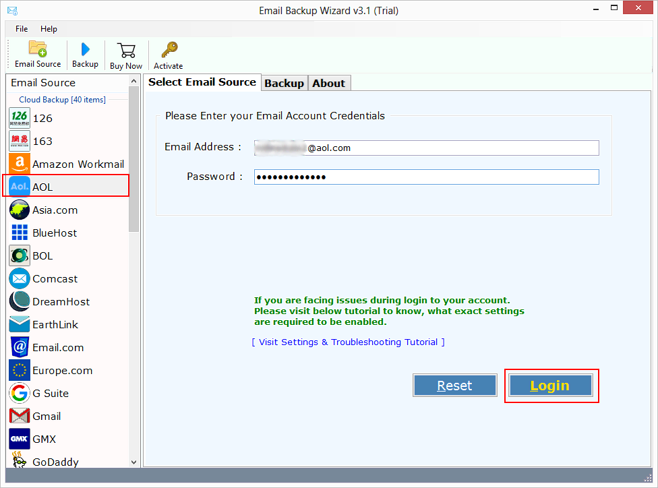
Task: Click into the Password field
Action: 426,177
